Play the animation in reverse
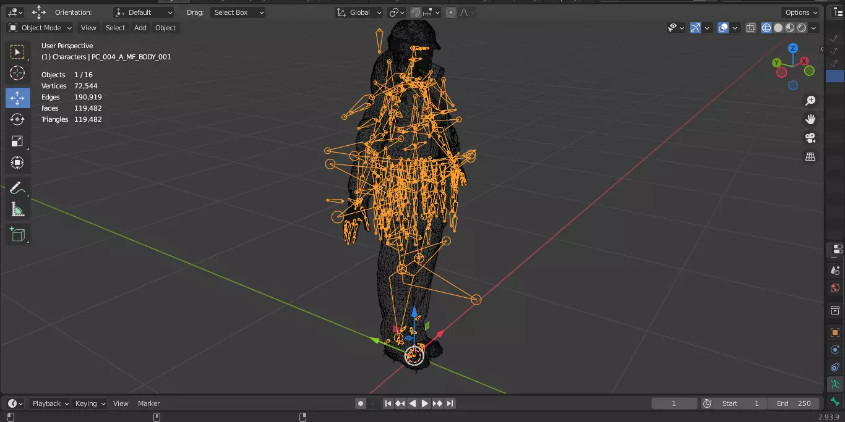 [x=413, y=403]
